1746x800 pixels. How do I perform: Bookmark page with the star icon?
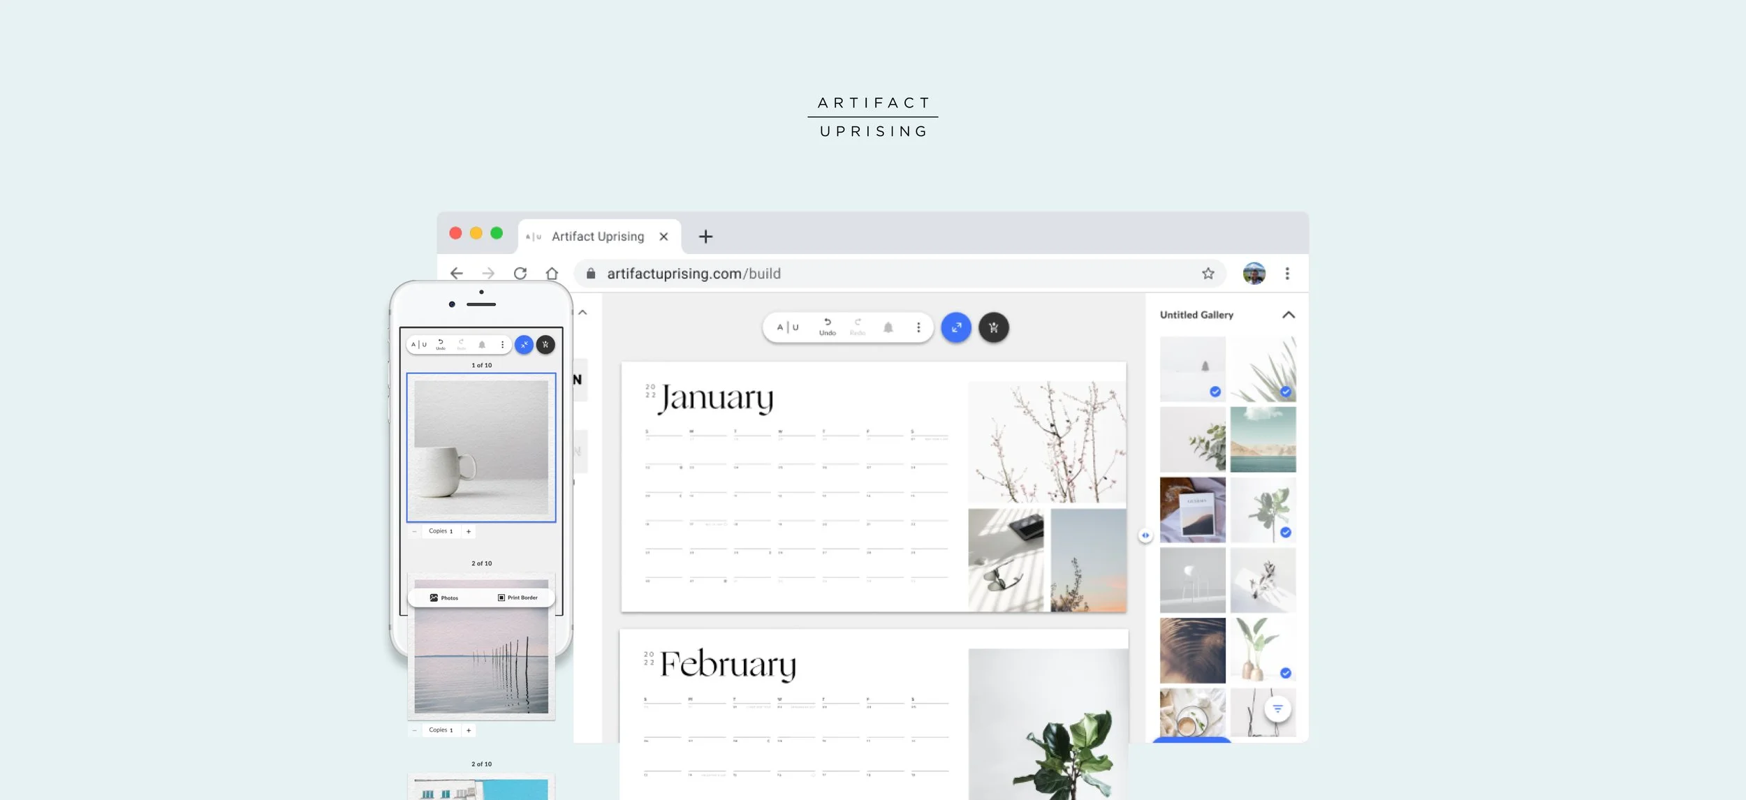tap(1208, 274)
